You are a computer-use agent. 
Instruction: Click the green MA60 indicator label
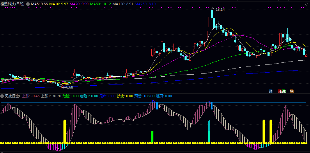(100, 4)
